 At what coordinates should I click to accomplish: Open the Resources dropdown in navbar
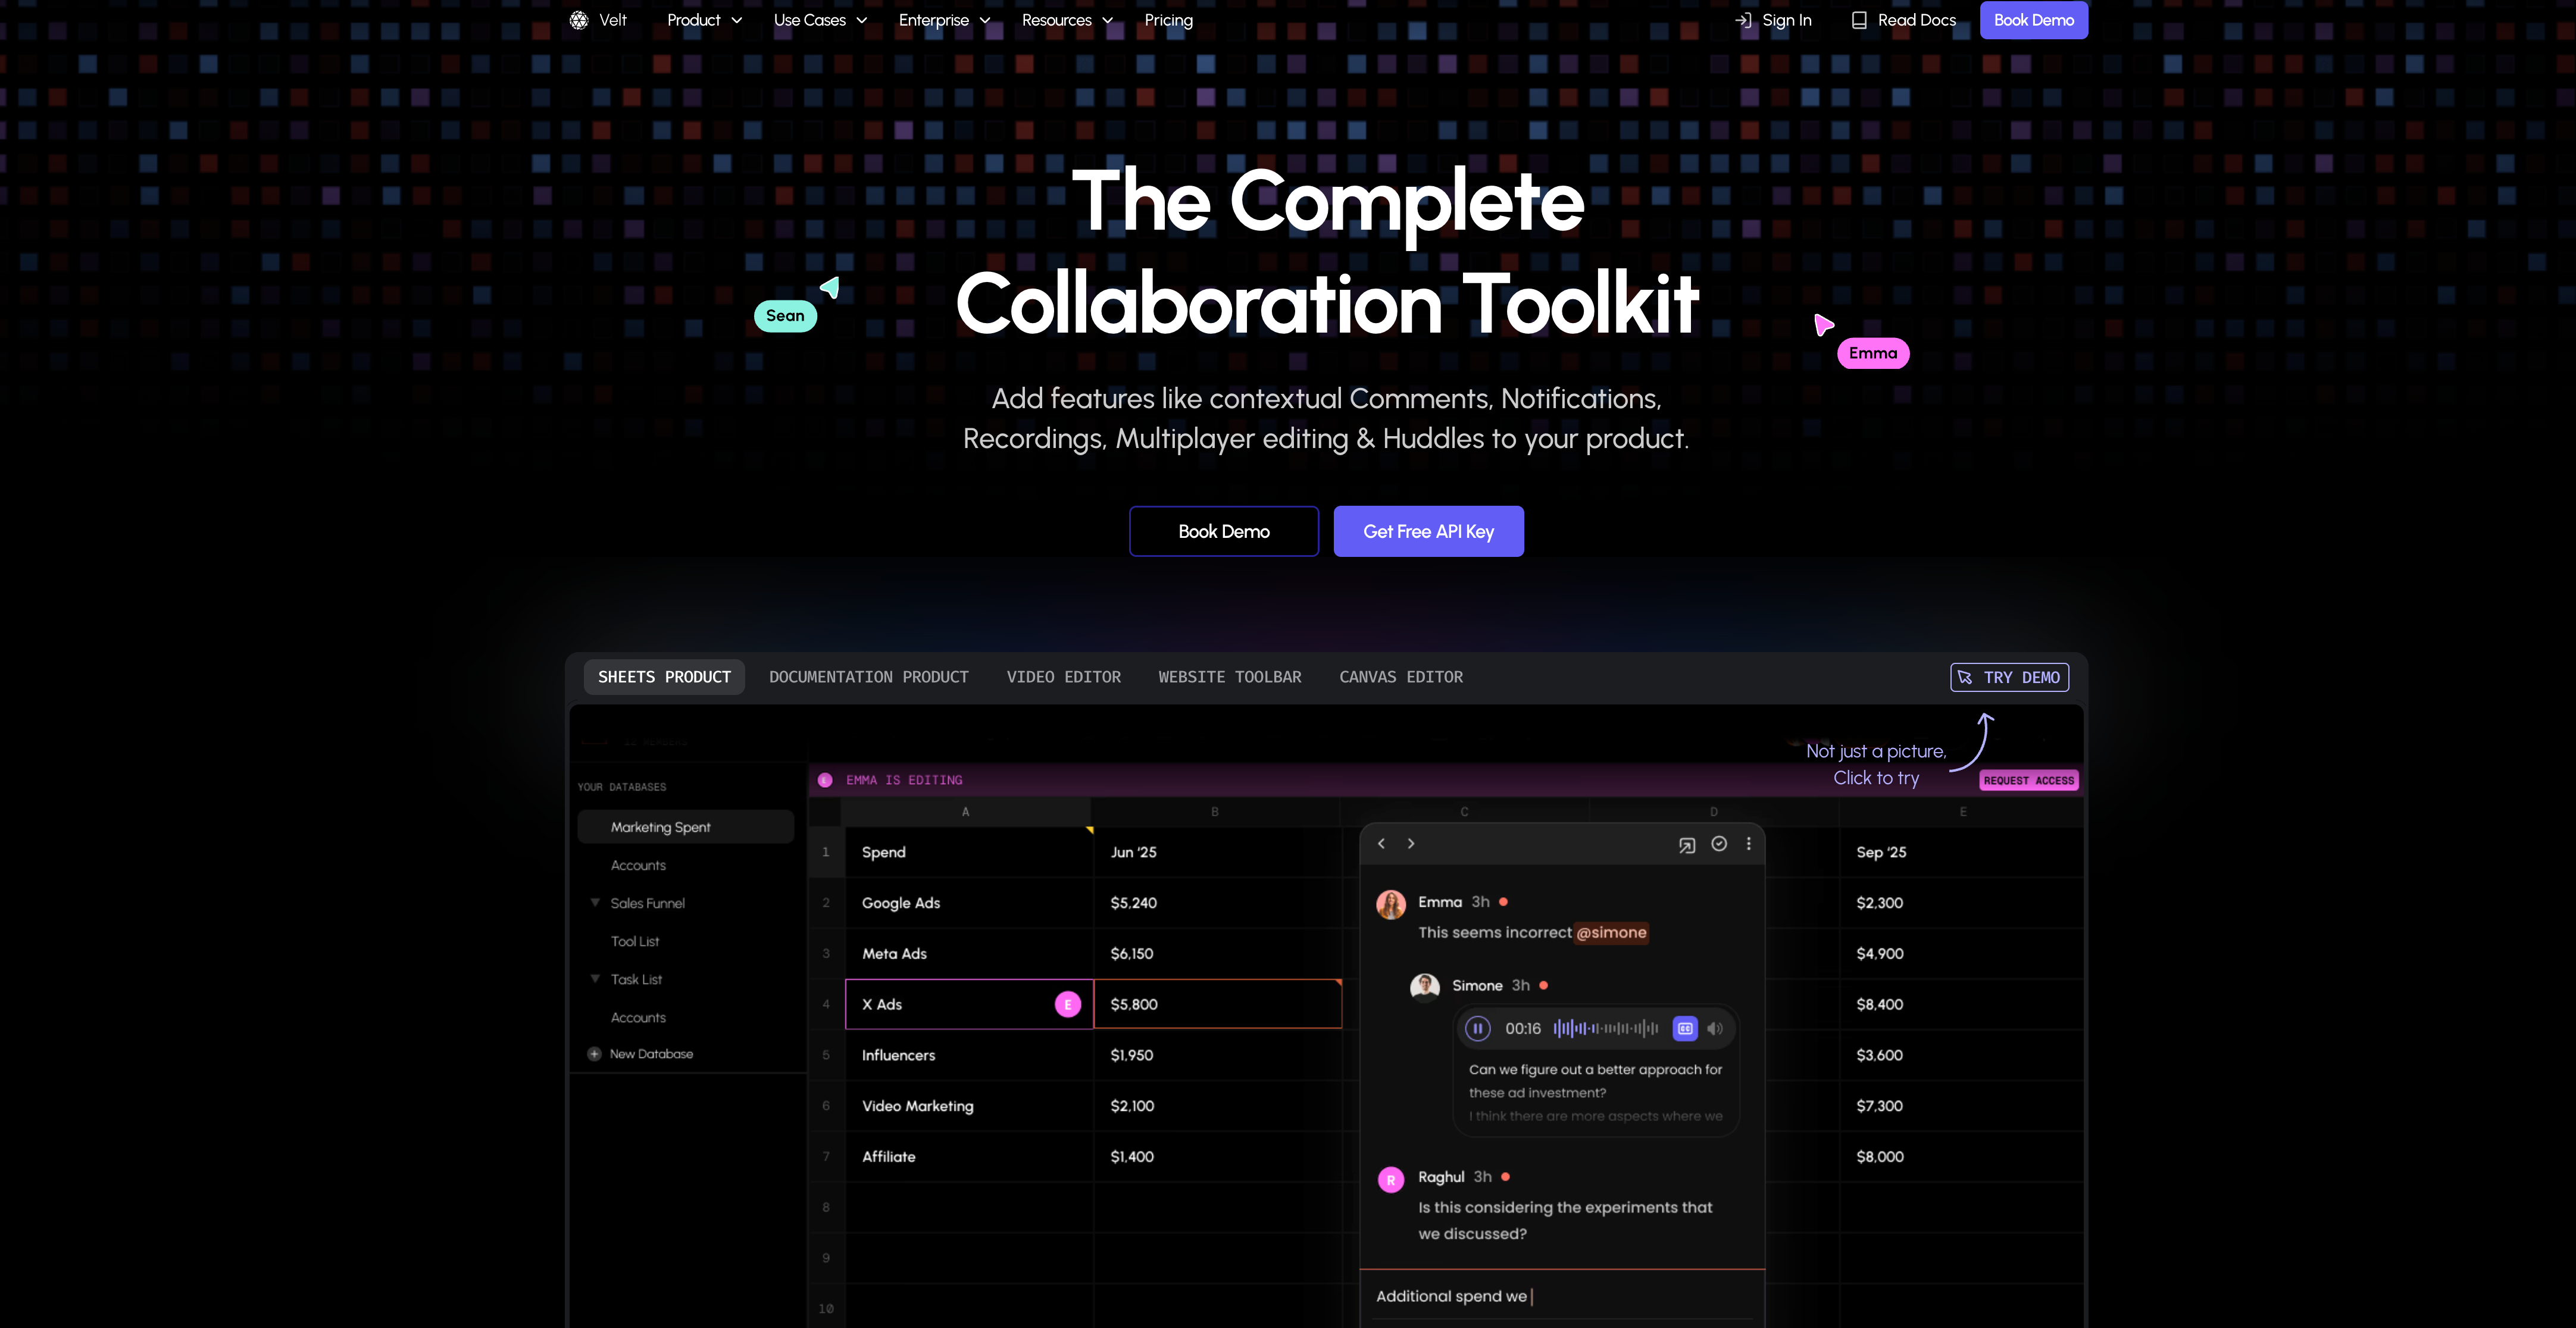[x=1066, y=20]
